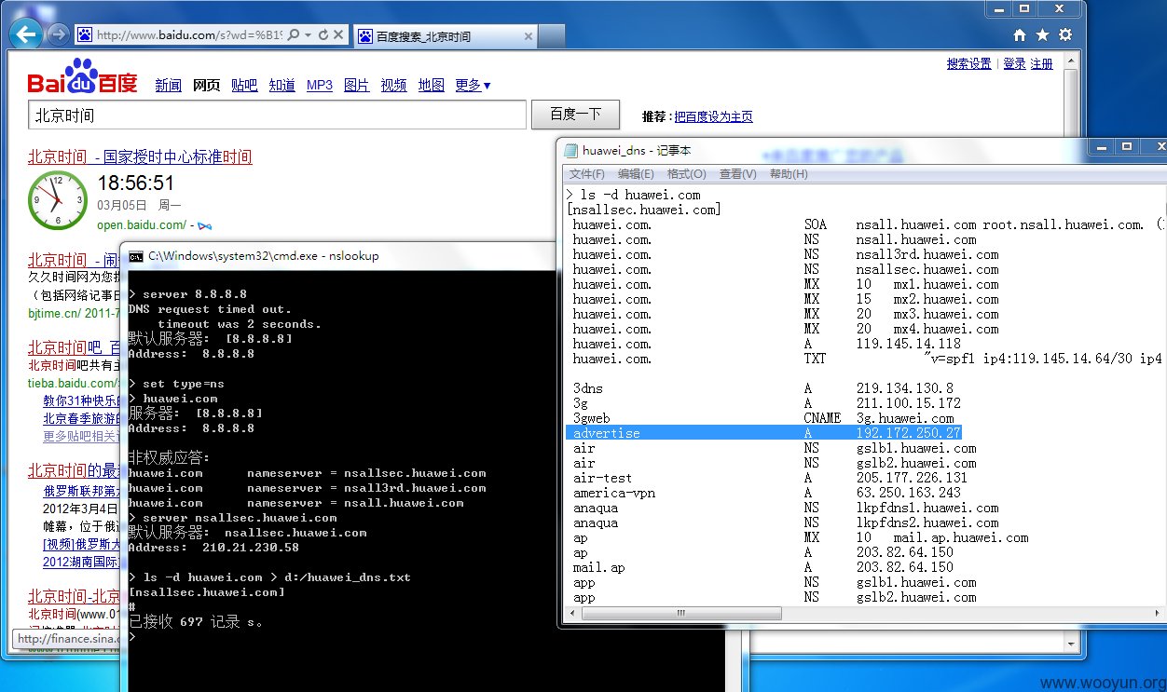Open a new blank tab in IE
The image size is (1167, 692).
click(551, 36)
